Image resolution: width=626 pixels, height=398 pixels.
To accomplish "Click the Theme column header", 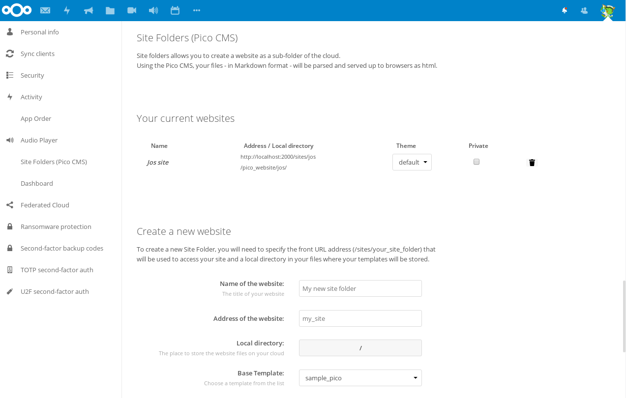I will click(406, 146).
